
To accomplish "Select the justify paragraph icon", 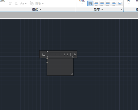I will click(x=114, y=3).
